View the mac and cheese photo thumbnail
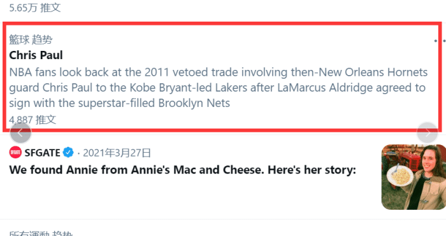The height and width of the screenshot is (236, 446). pyautogui.click(x=414, y=177)
